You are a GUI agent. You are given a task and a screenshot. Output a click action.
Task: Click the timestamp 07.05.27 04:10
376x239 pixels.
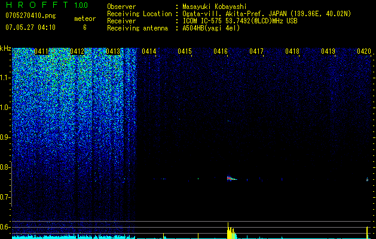pyautogui.click(x=30, y=27)
